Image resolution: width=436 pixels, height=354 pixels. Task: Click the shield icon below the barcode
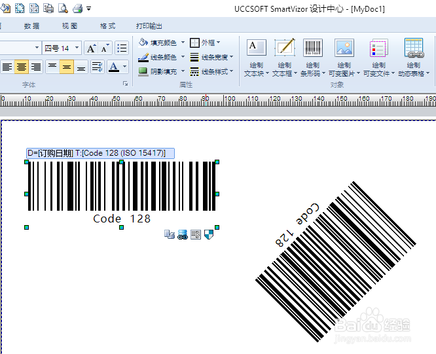pos(209,234)
